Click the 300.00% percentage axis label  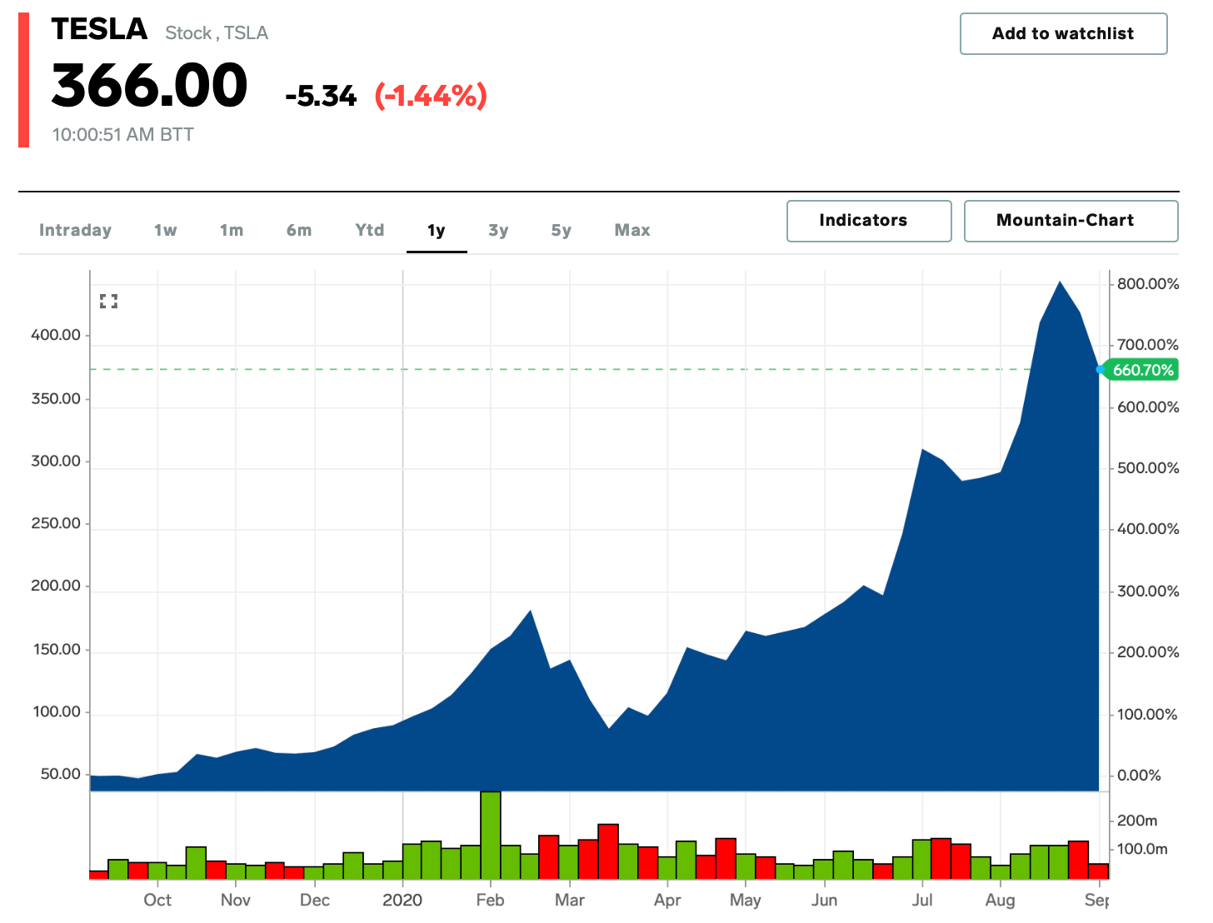pos(1148,591)
